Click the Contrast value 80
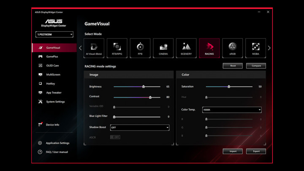Image resolution: width=304 pixels, height=171 pixels. 168,97
